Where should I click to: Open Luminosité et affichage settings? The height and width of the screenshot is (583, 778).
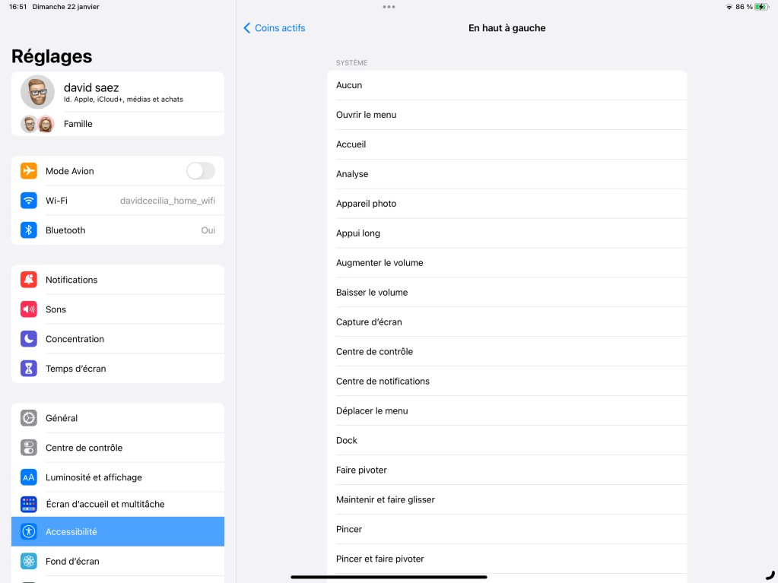tap(118, 477)
